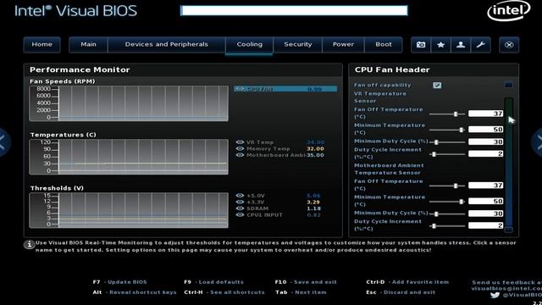The image size is (542, 305).
Task: Click the info icon beside help text
Action: 29,244
